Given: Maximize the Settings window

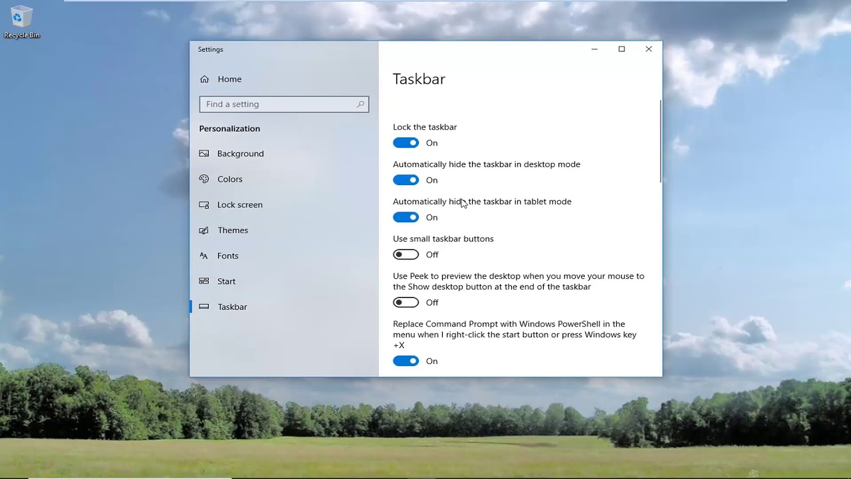Looking at the screenshot, I should pos(622,49).
